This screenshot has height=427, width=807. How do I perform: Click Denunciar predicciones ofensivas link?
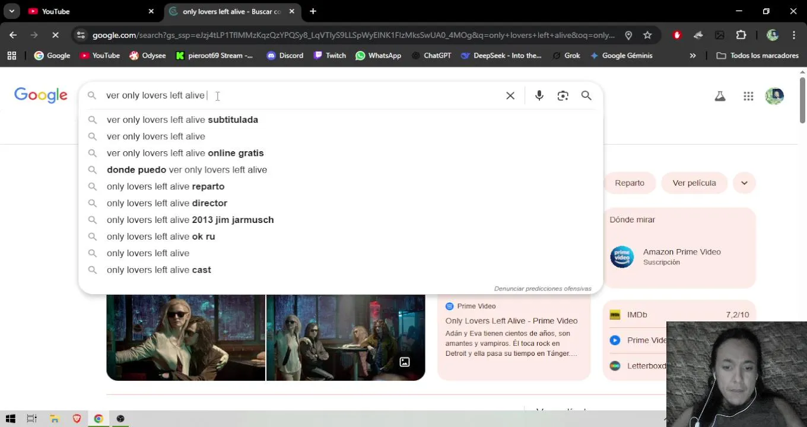coord(543,289)
